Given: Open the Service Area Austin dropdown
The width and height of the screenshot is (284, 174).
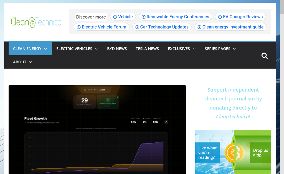Looking at the screenshot, I should pyautogui.click(x=96, y=90).
